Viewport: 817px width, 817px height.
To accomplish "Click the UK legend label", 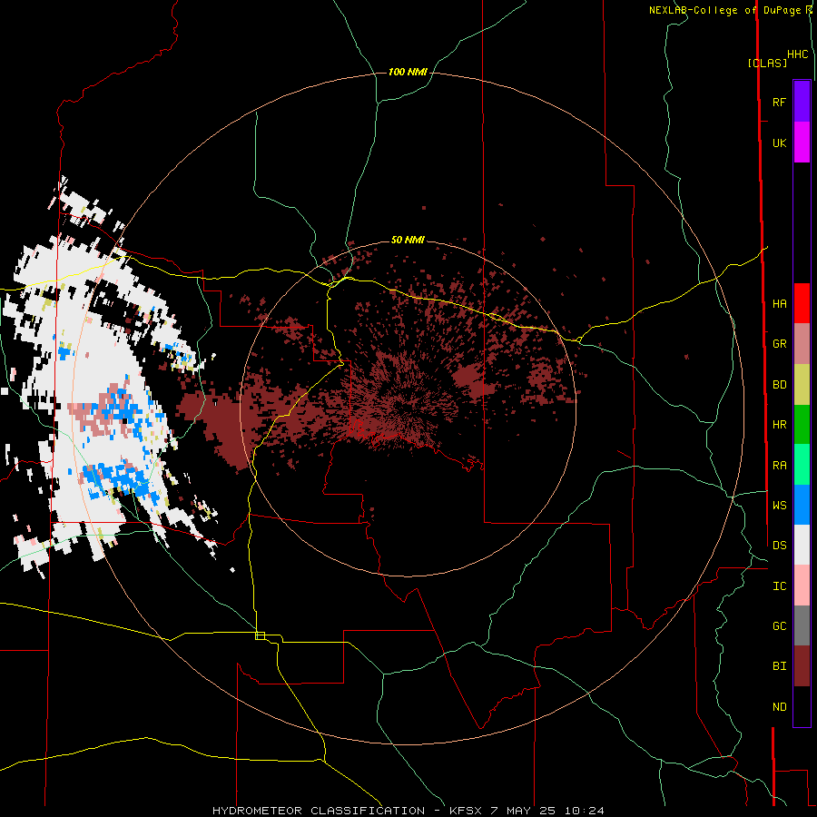I will [779, 143].
